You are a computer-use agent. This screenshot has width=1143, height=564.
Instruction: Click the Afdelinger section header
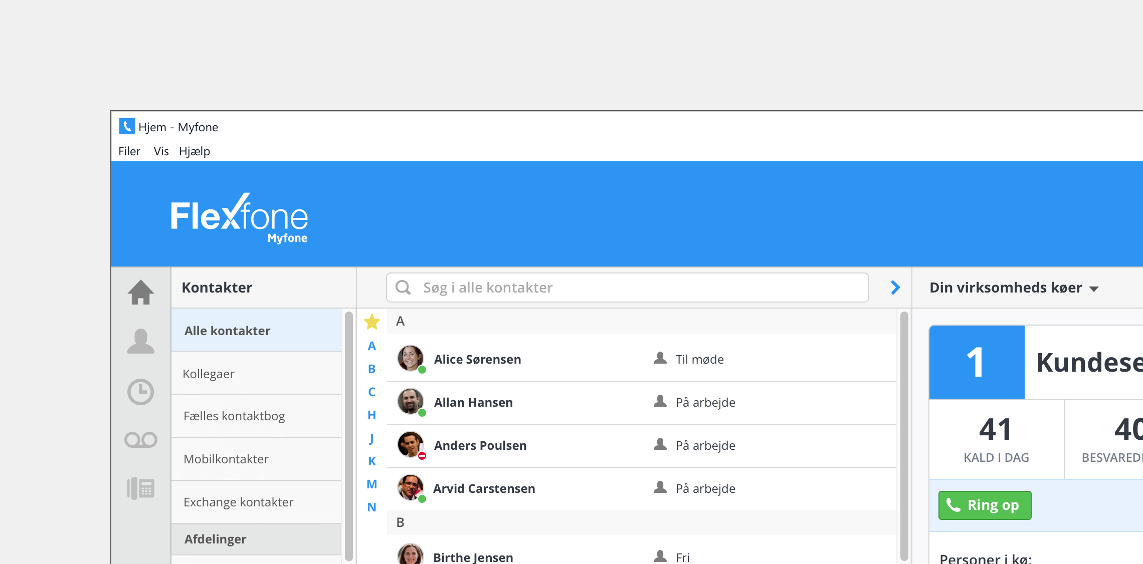point(256,539)
